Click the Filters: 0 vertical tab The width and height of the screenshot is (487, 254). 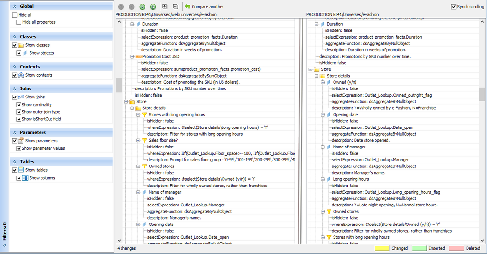point(5,231)
